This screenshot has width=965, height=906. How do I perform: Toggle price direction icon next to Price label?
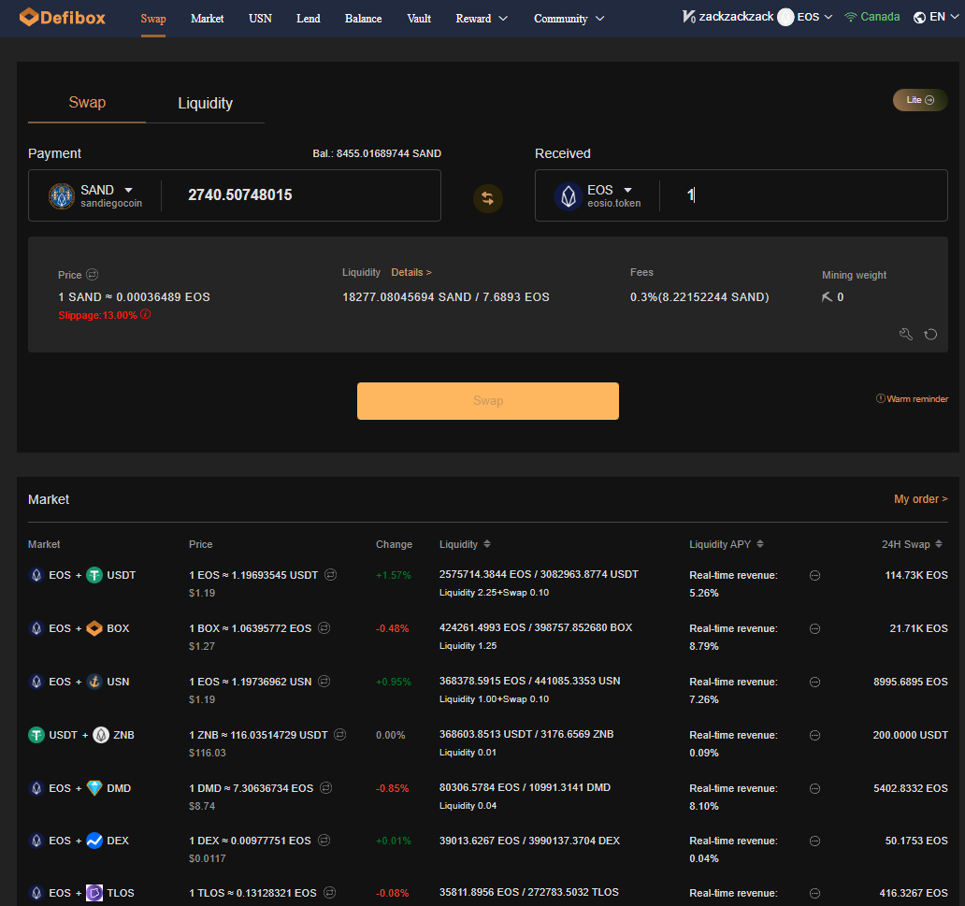pos(93,275)
